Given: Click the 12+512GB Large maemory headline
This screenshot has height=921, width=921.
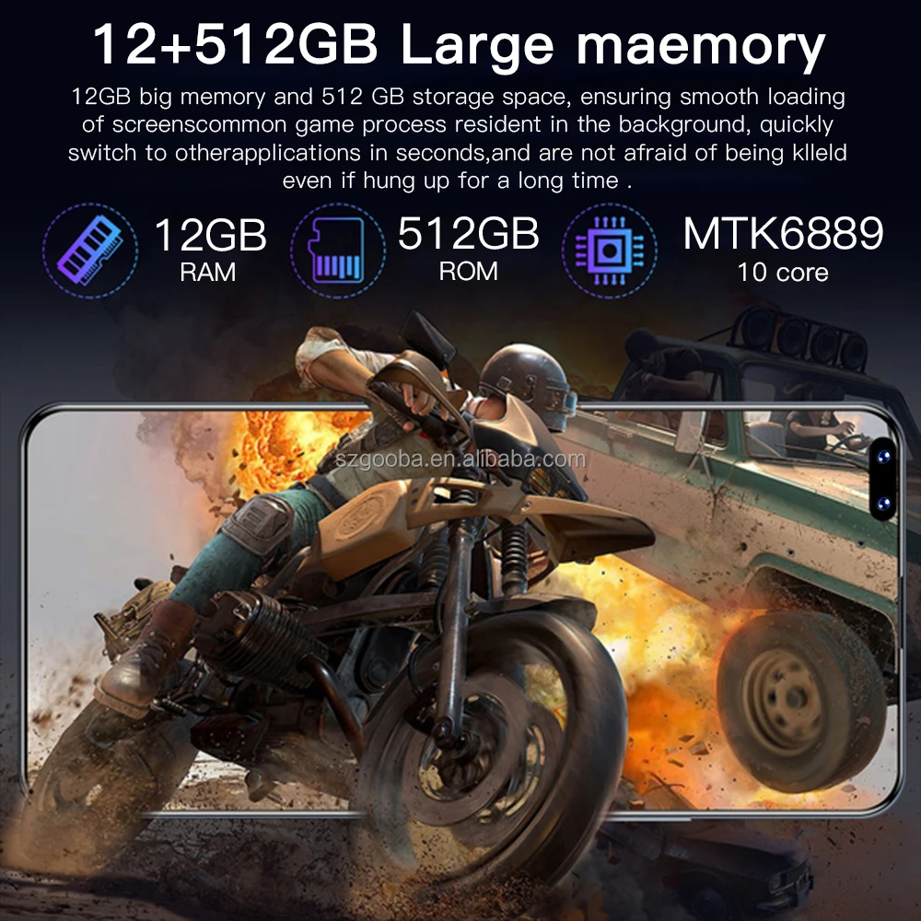Looking at the screenshot, I should 460,45.
